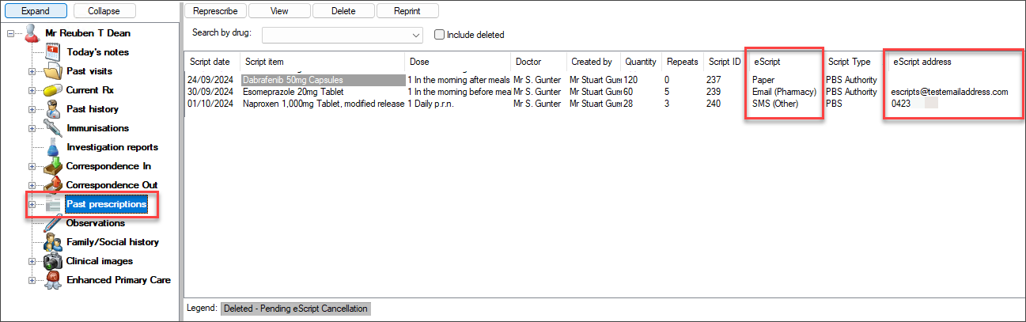The height and width of the screenshot is (322, 1026).
Task: Click the Reprint button
Action: (x=407, y=11)
